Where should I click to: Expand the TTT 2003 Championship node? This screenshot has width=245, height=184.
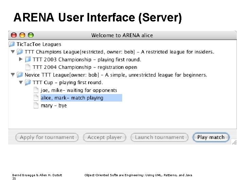[21, 59]
